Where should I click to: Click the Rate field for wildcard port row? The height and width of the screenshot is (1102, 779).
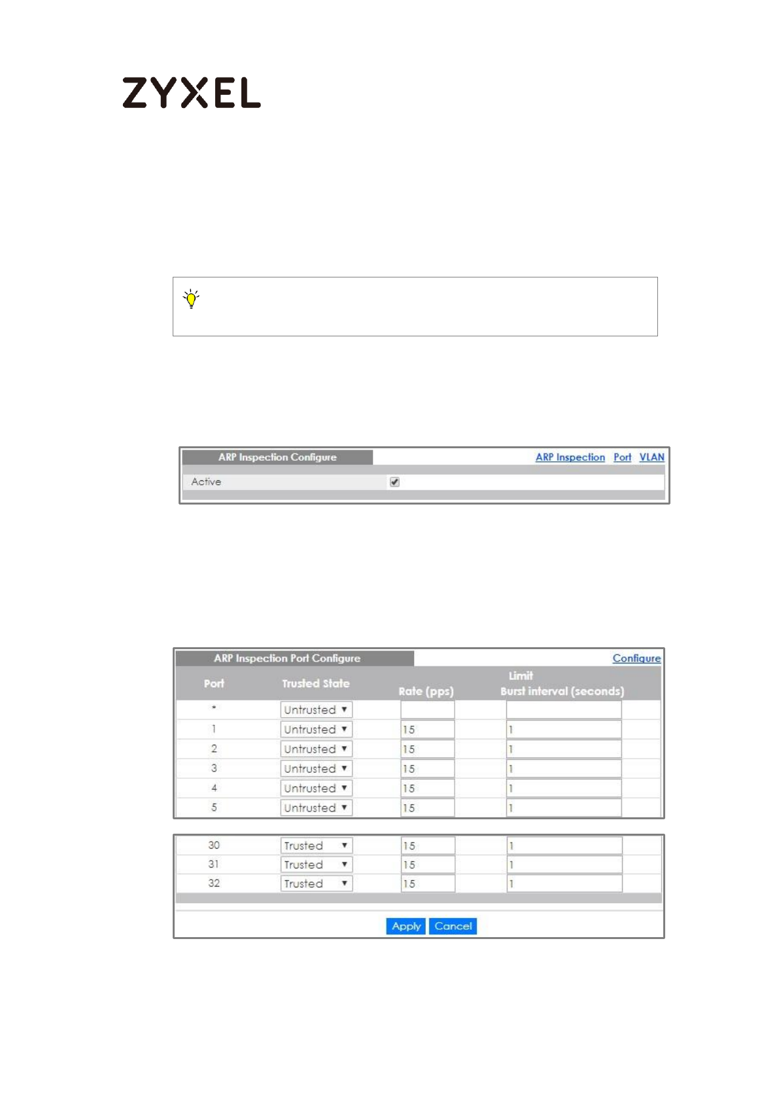[x=427, y=710]
